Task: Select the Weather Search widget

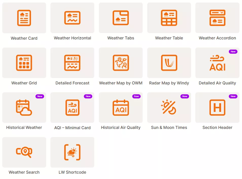Action: click(24, 152)
